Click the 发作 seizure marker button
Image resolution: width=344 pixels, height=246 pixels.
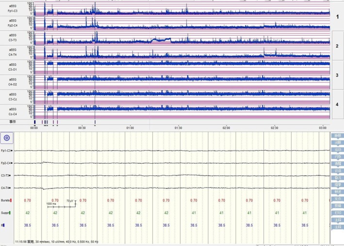(338, 199)
